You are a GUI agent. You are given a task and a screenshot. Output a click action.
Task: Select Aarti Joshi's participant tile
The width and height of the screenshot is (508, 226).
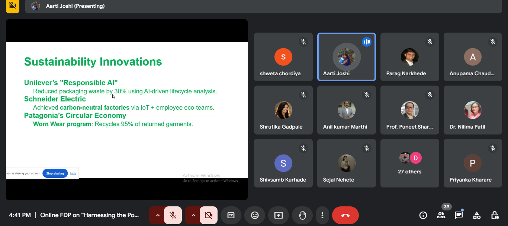point(347,57)
